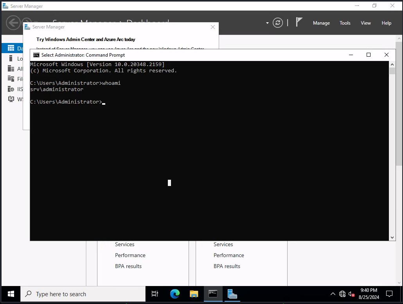Click the command prompt scroll down arrow
Image resolution: width=403 pixels, height=304 pixels.
(x=392, y=237)
